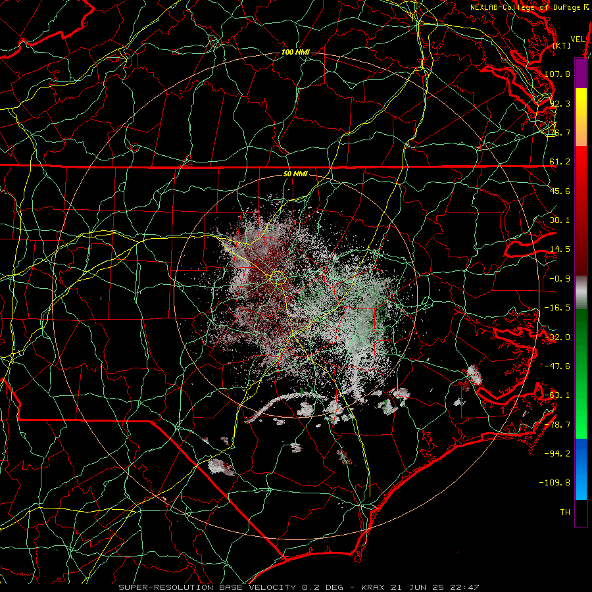Click the 100 NMI range ring label
The image size is (592, 592).
click(x=295, y=52)
